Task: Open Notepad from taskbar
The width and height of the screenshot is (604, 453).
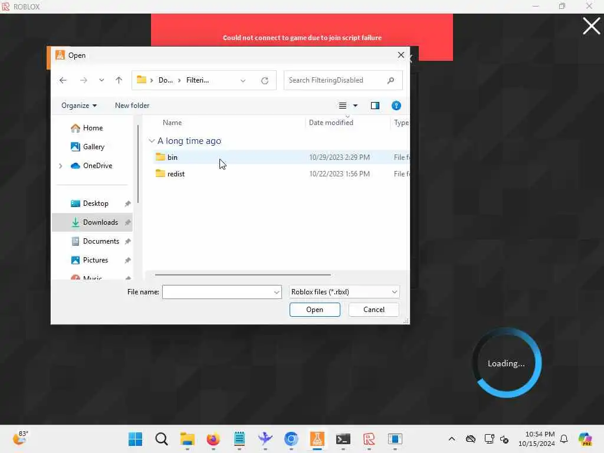Action: pyautogui.click(x=239, y=439)
